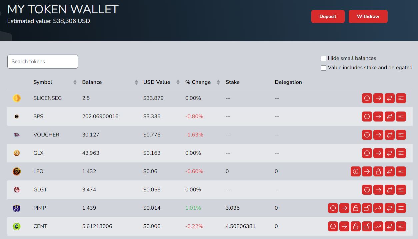Sort table by Symbol column arrows
418x239 pixels.
[x=75, y=82]
